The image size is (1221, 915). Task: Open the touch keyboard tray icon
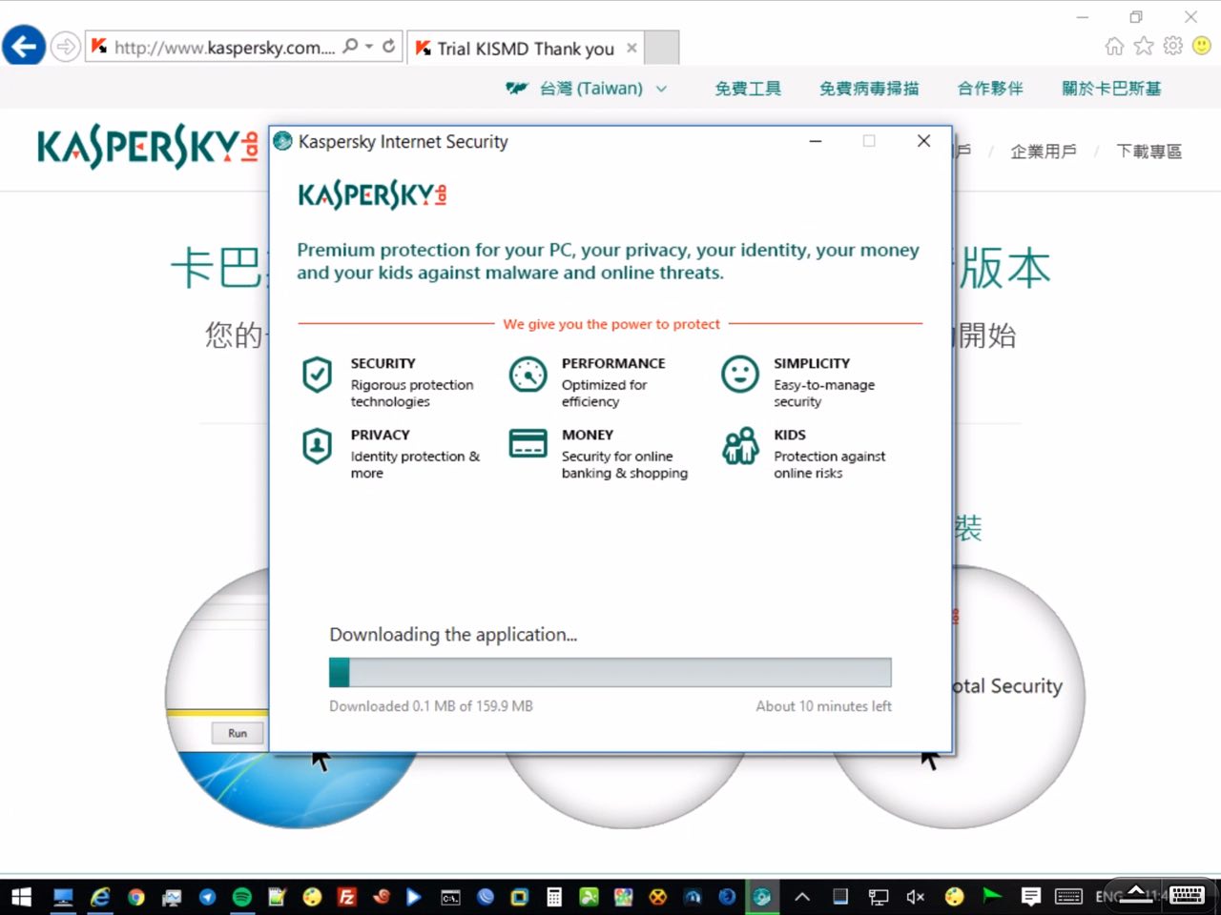click(x=1068, y=897)
